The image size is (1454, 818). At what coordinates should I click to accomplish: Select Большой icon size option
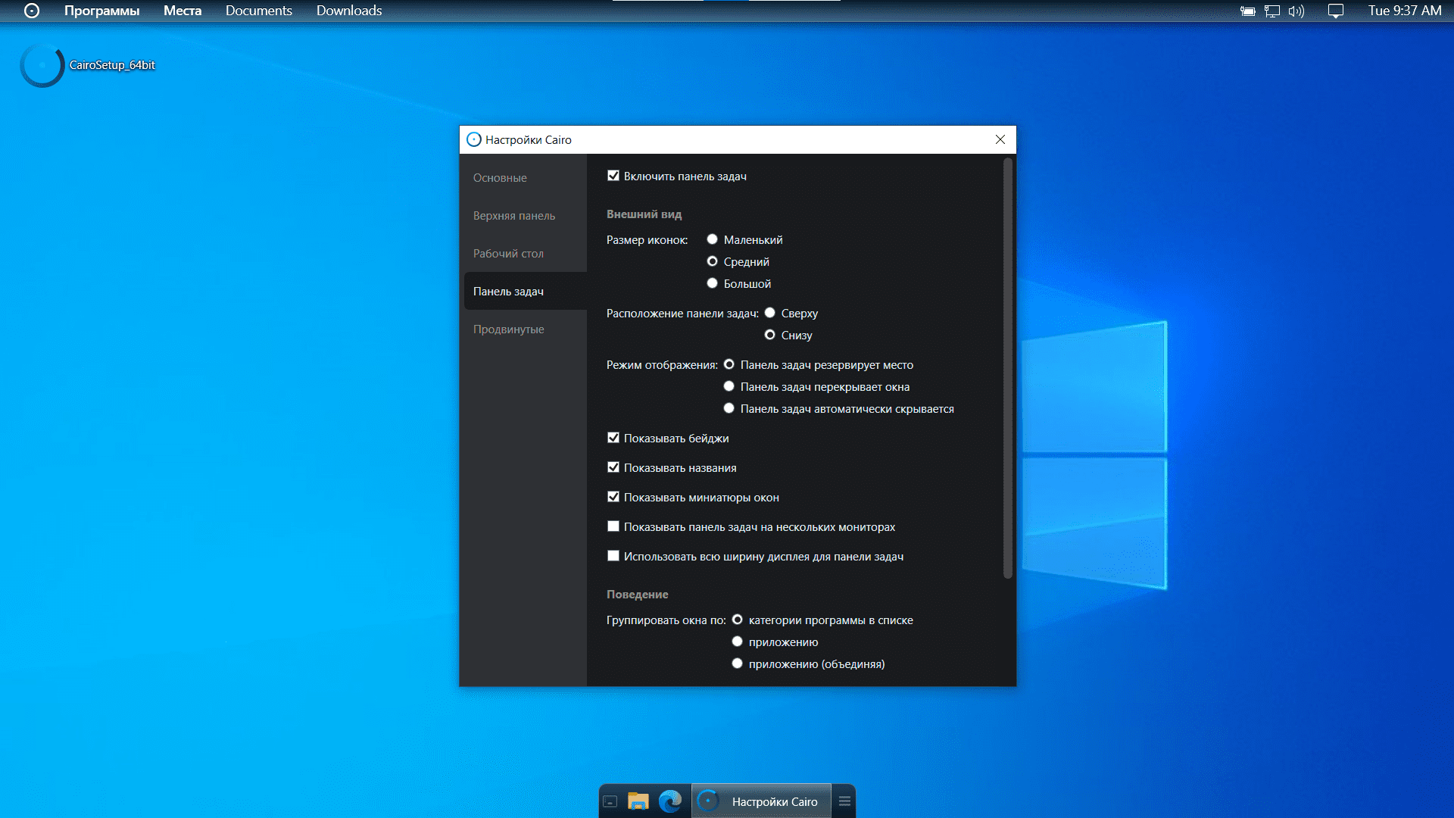712,283
